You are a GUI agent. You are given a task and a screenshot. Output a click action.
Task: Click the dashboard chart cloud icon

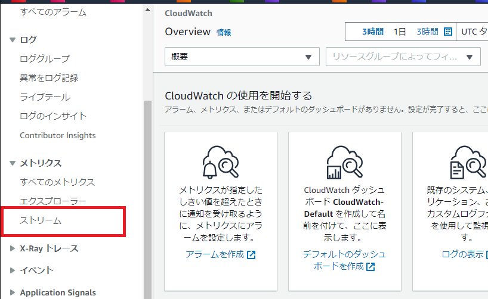coord(345,162)
